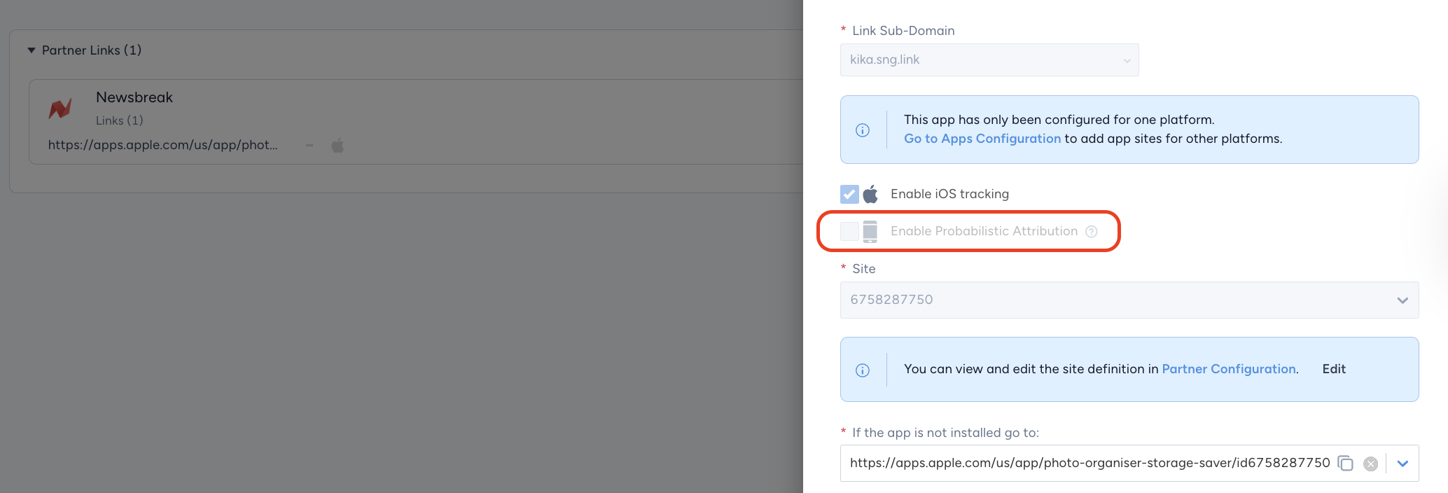This screenshot has height=493, width=1448.
Task: Open the destination URL dropdown chevron
Action: click(1402, 464)
